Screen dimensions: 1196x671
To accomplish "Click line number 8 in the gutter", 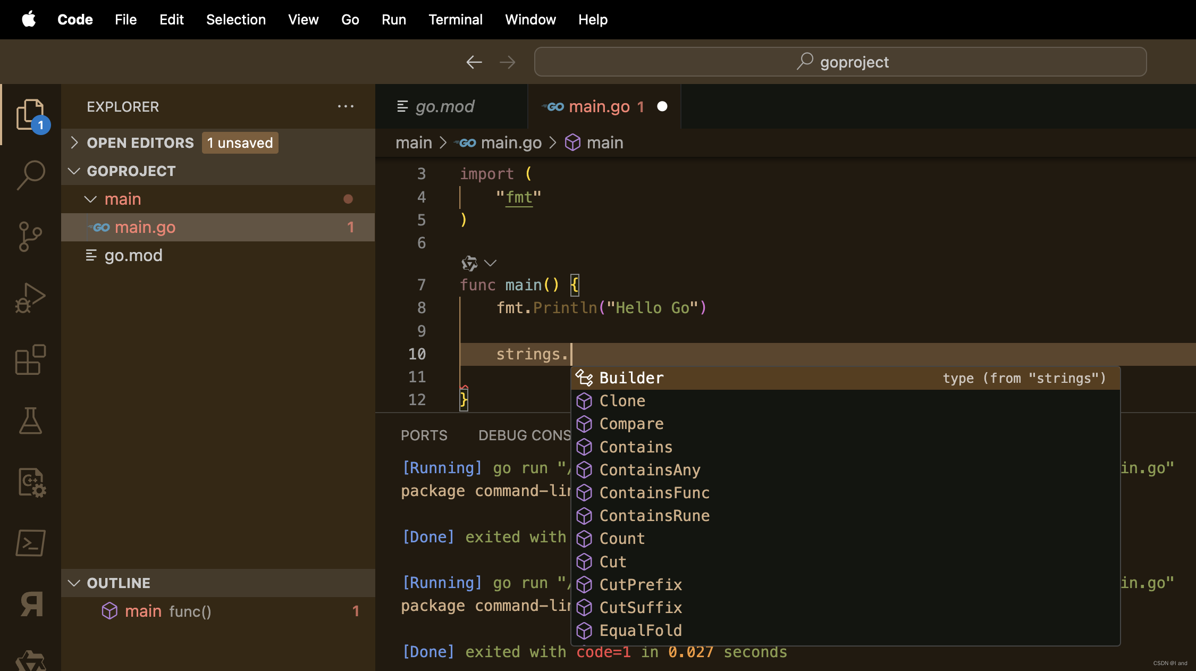I will (422, 308).
